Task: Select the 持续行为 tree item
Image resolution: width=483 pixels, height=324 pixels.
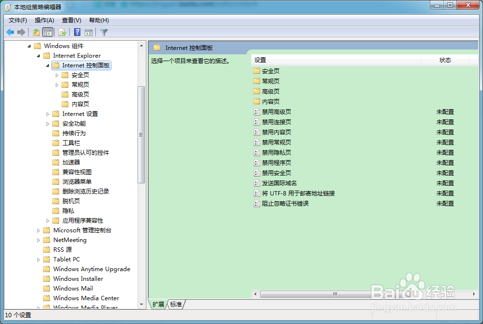Action: [x=74, y=133]
